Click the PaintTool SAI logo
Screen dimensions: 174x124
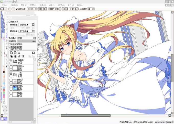point(8,2)
